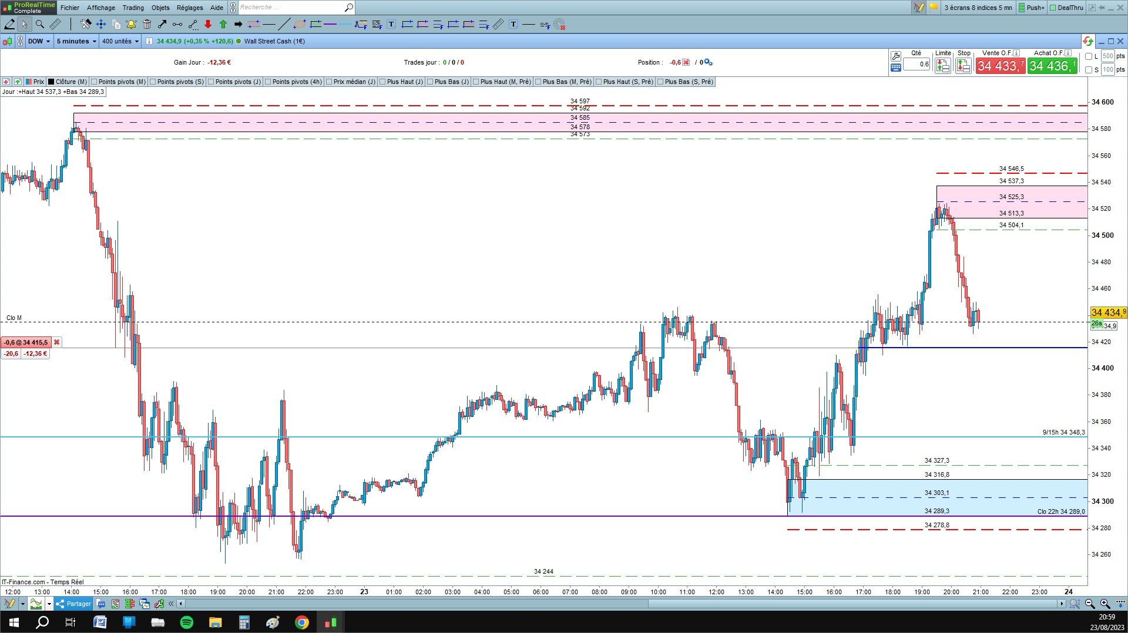Activate the magnifier zoom tool
The width and height of the screenshot is (1128, 633).
[x=40, y=24]
